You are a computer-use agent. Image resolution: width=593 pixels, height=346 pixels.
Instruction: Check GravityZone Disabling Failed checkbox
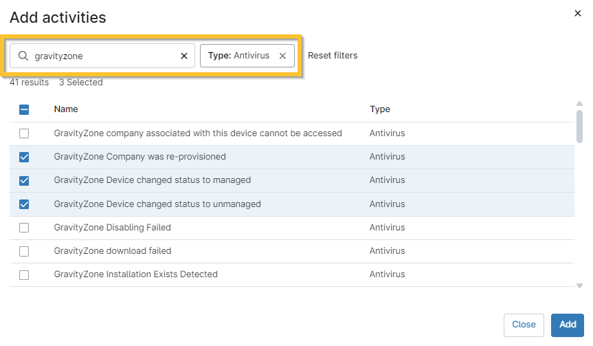click(24, 228)
